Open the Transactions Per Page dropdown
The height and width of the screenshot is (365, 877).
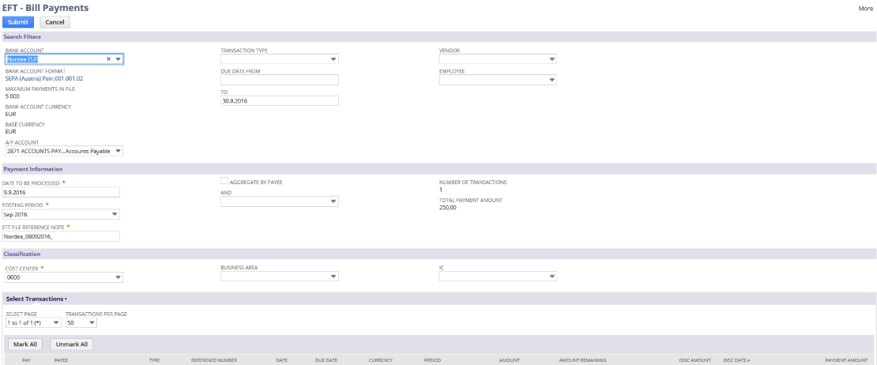click(x=92, y=322)
